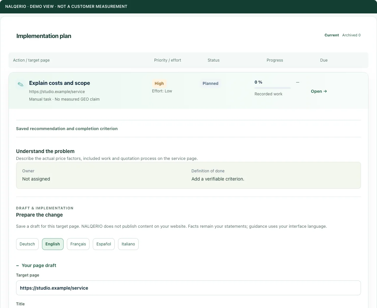Viewport: 377px width, 308px height.
Task: Click the Progress column header
Action: 275,60
